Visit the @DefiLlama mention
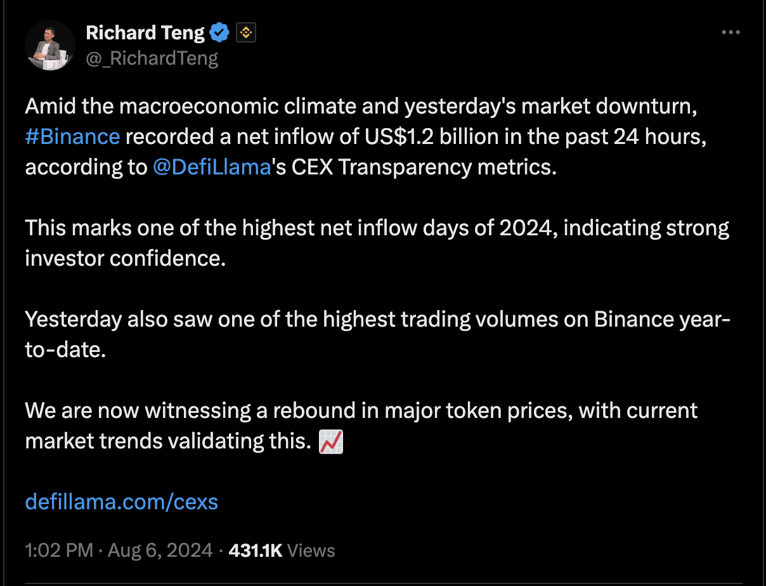This screenshot has height=586, width=766. (x=212, y=167)
